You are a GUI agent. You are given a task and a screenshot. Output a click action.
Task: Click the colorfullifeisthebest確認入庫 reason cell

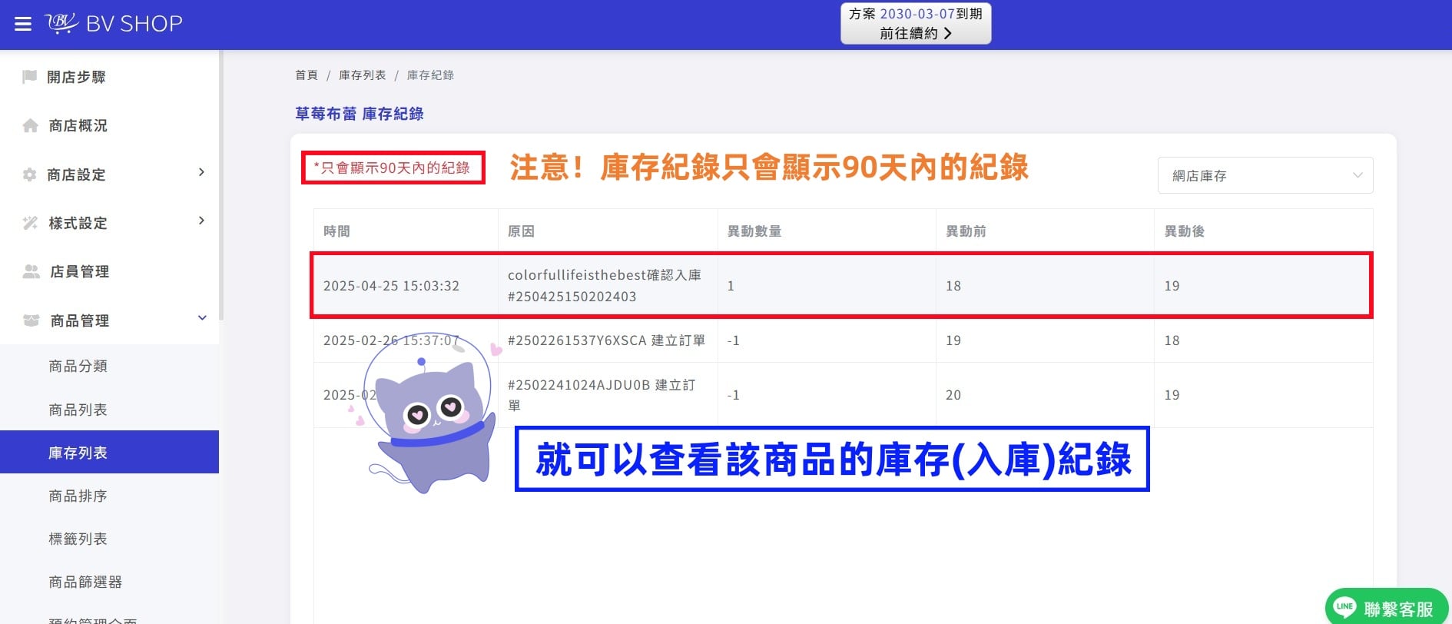coord(605,285)
